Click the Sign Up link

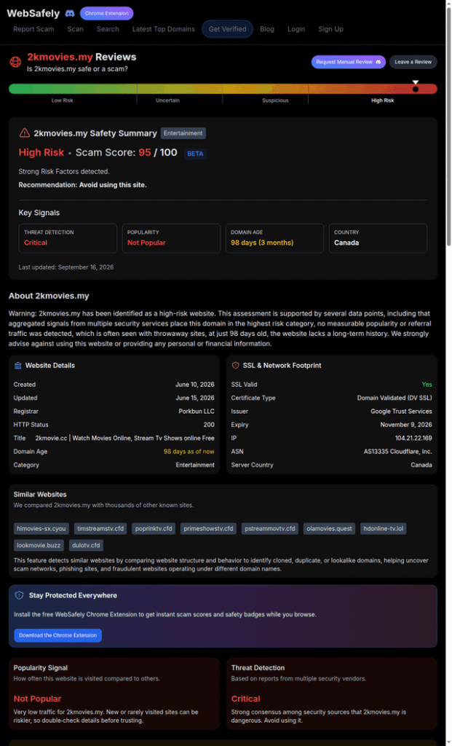pyautogui.click(x=330, y=29)
